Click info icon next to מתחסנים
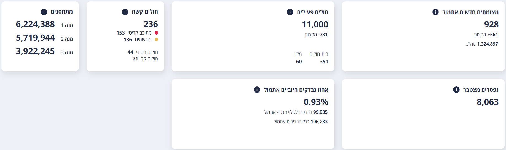 coord(44,12)
